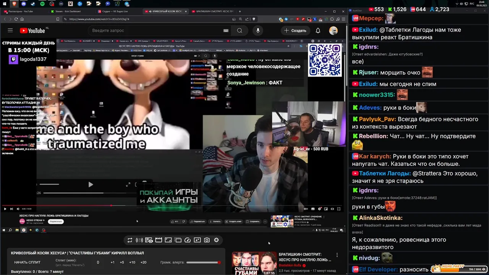Add +20 minutes to the split
This screenshot has width=489, height=275.
tap(144, 262)
